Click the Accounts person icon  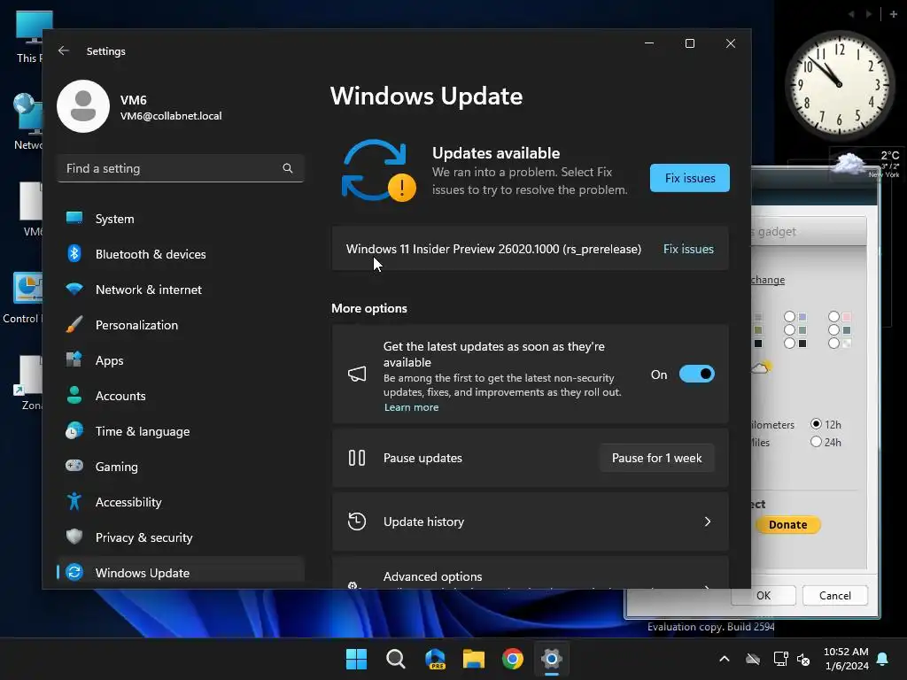click(74, 395)
